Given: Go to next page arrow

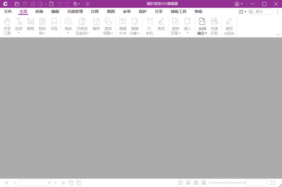Looking at the screenshot, I should pyautogui.click(x=55, y=183).
